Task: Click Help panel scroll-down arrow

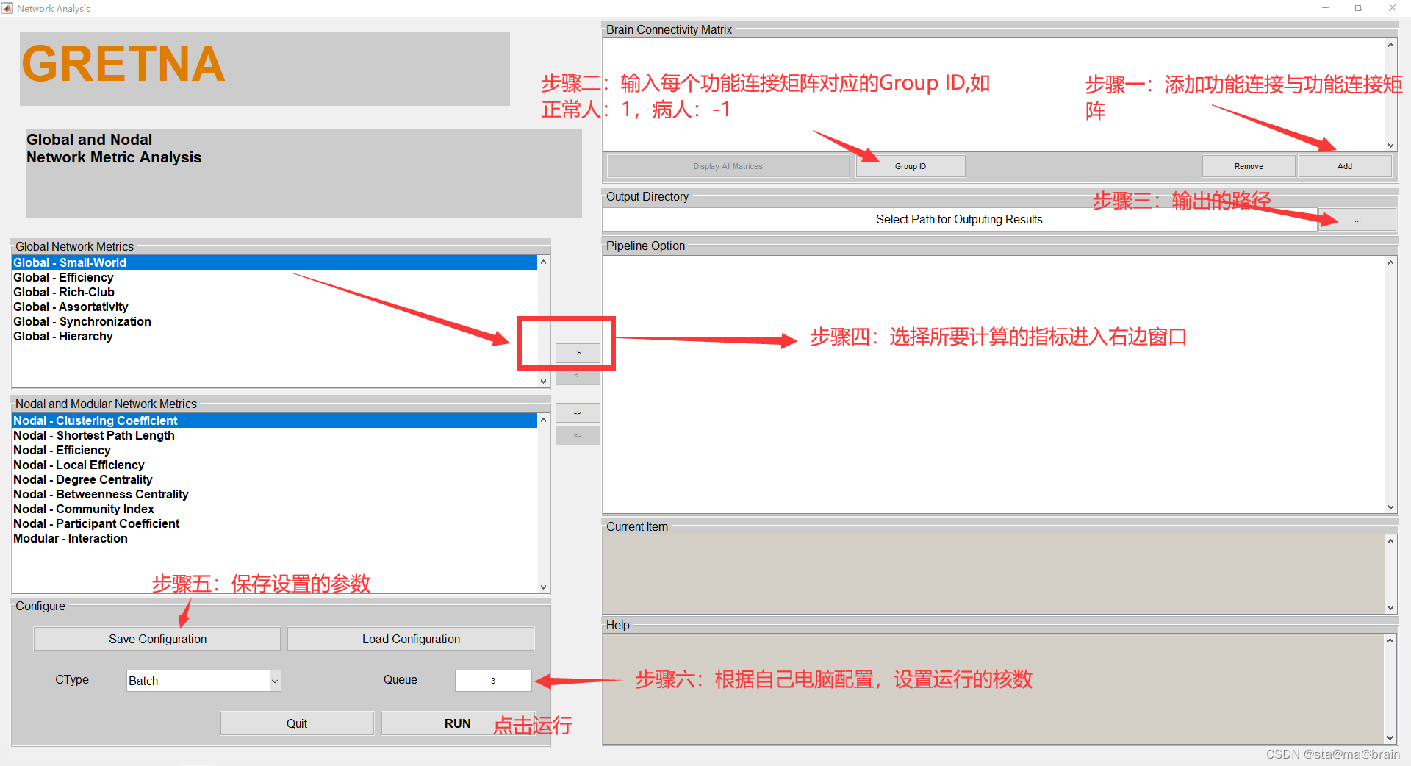Action: (x=1390, y=737)
